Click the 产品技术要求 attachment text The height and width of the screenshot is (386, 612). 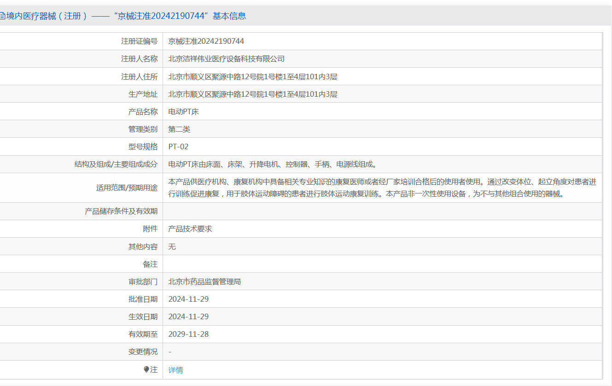190,229
